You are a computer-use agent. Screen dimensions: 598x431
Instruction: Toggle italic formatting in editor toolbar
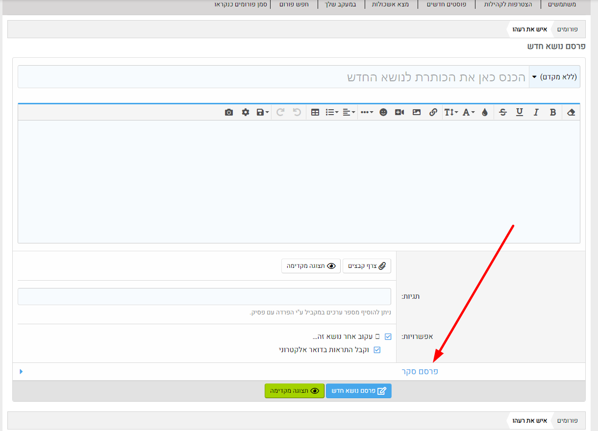[x=536, y=112]
